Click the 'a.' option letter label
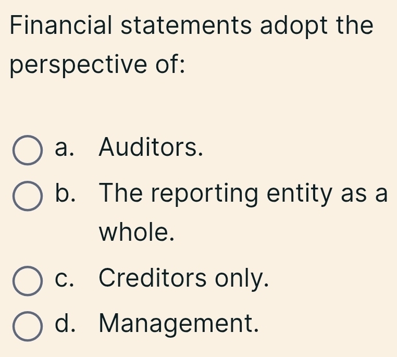The image size is (397, 357). 64,148
